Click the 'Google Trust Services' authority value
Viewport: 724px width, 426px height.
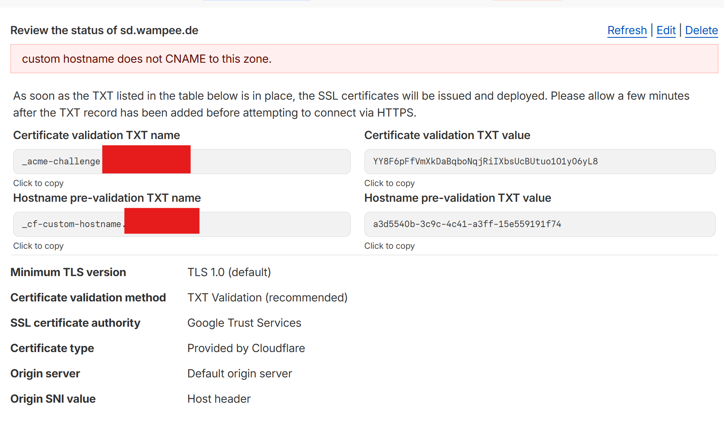pyautogui.click(x=244, y=323)
